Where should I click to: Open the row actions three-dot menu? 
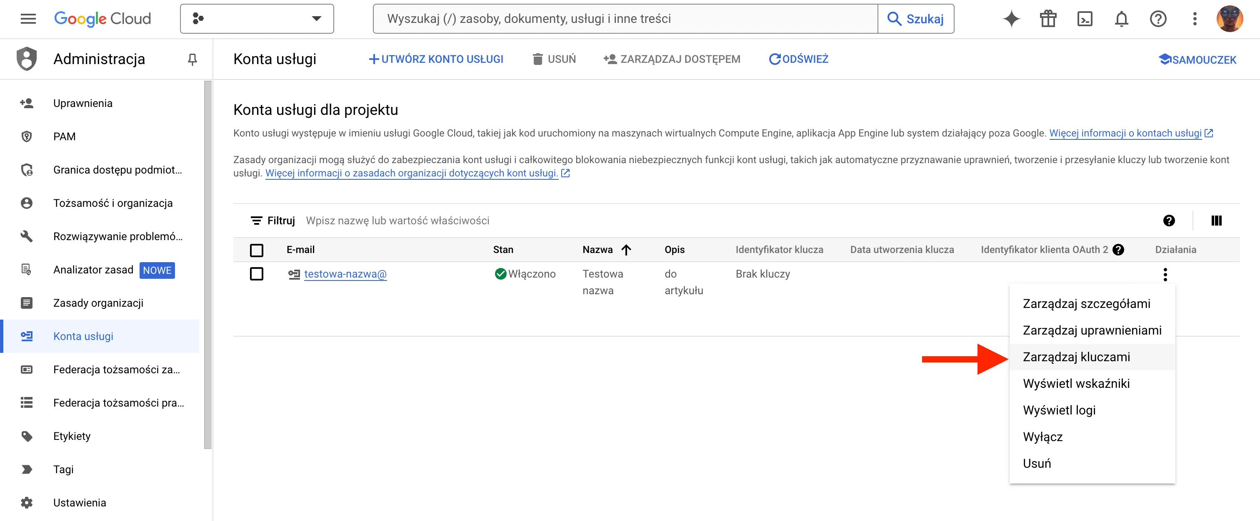pyautogui.click(x=1165, y=274)
